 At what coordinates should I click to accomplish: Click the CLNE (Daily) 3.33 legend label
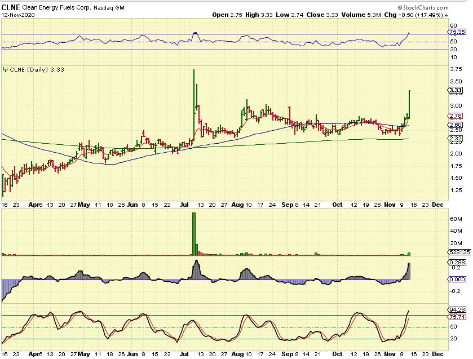click(x=37, y=70)
